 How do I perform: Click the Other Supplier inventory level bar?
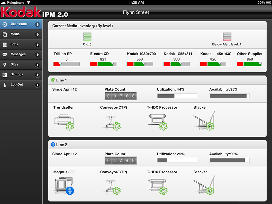click(250, 64)
